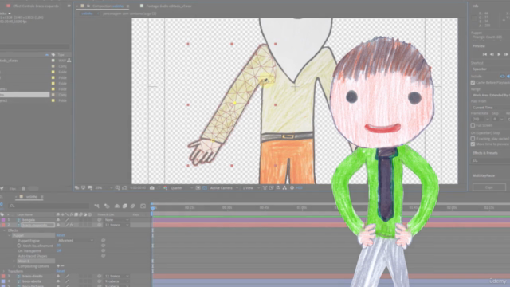
Task: Click the Take Snapshot camera icon
Action: point(152,188)
